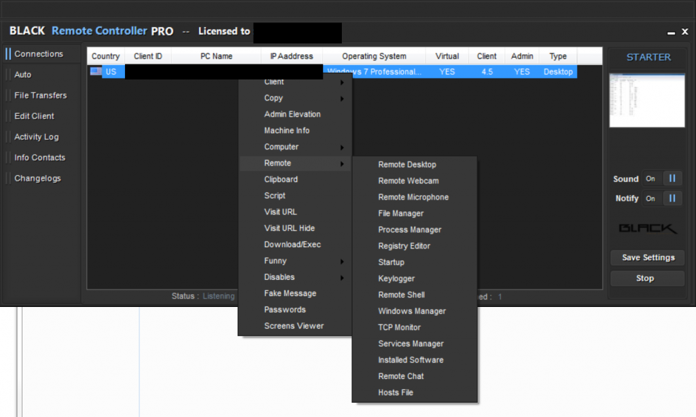Click the 'US' country cell text
Image resolution: width=696 pixels, height=417 pixels.
(111, 72)
